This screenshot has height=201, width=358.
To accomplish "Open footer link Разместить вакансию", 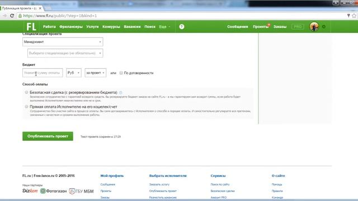I will click(163, 198).
